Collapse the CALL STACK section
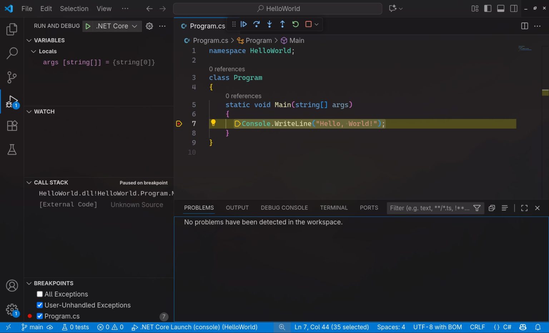This screenshot has height=333, width=549. (29, 183)
